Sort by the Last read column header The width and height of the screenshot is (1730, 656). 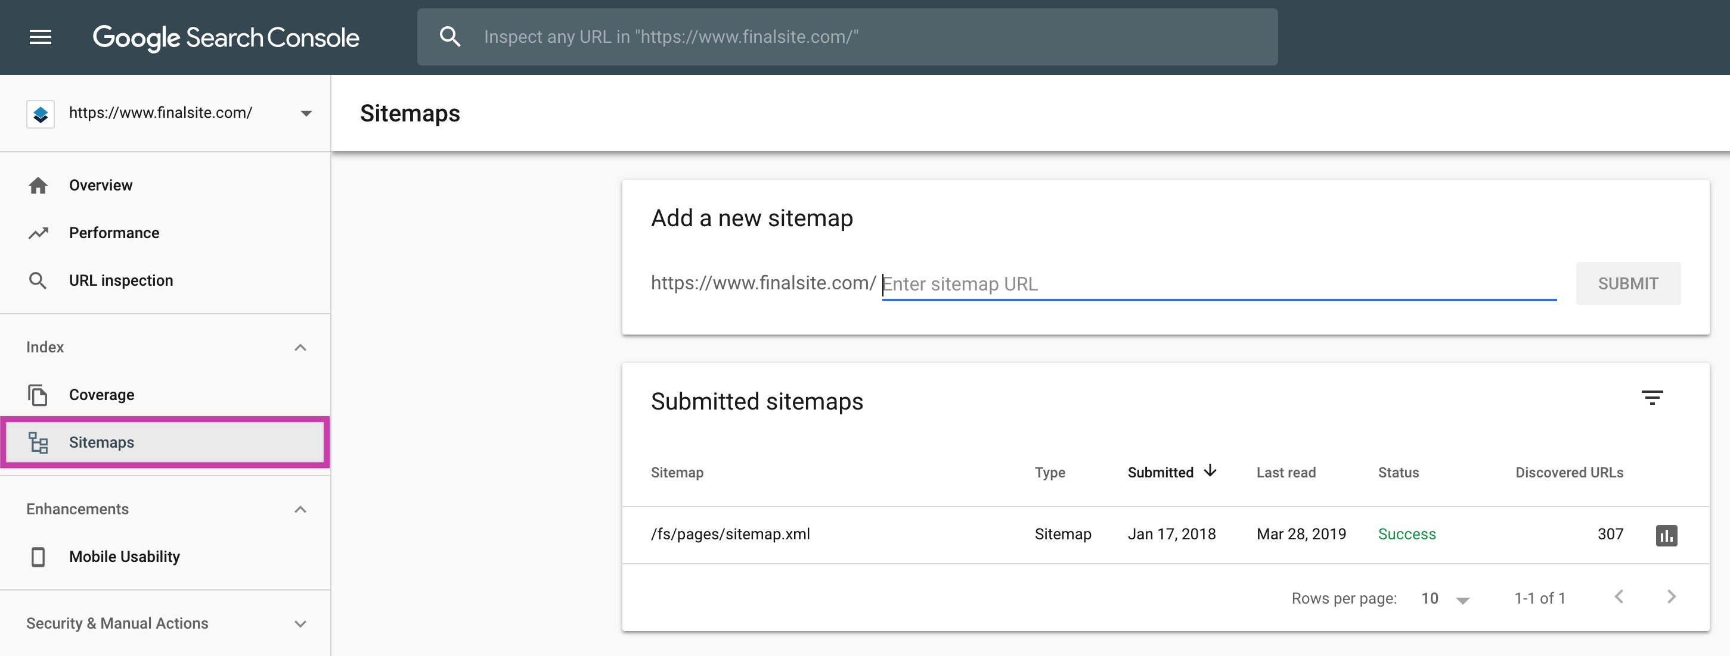1286,472
